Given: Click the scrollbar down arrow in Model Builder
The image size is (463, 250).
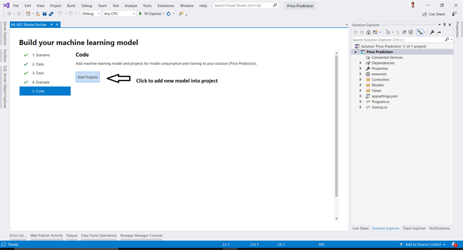Looking at the screenshot, I should coord(336,219).
